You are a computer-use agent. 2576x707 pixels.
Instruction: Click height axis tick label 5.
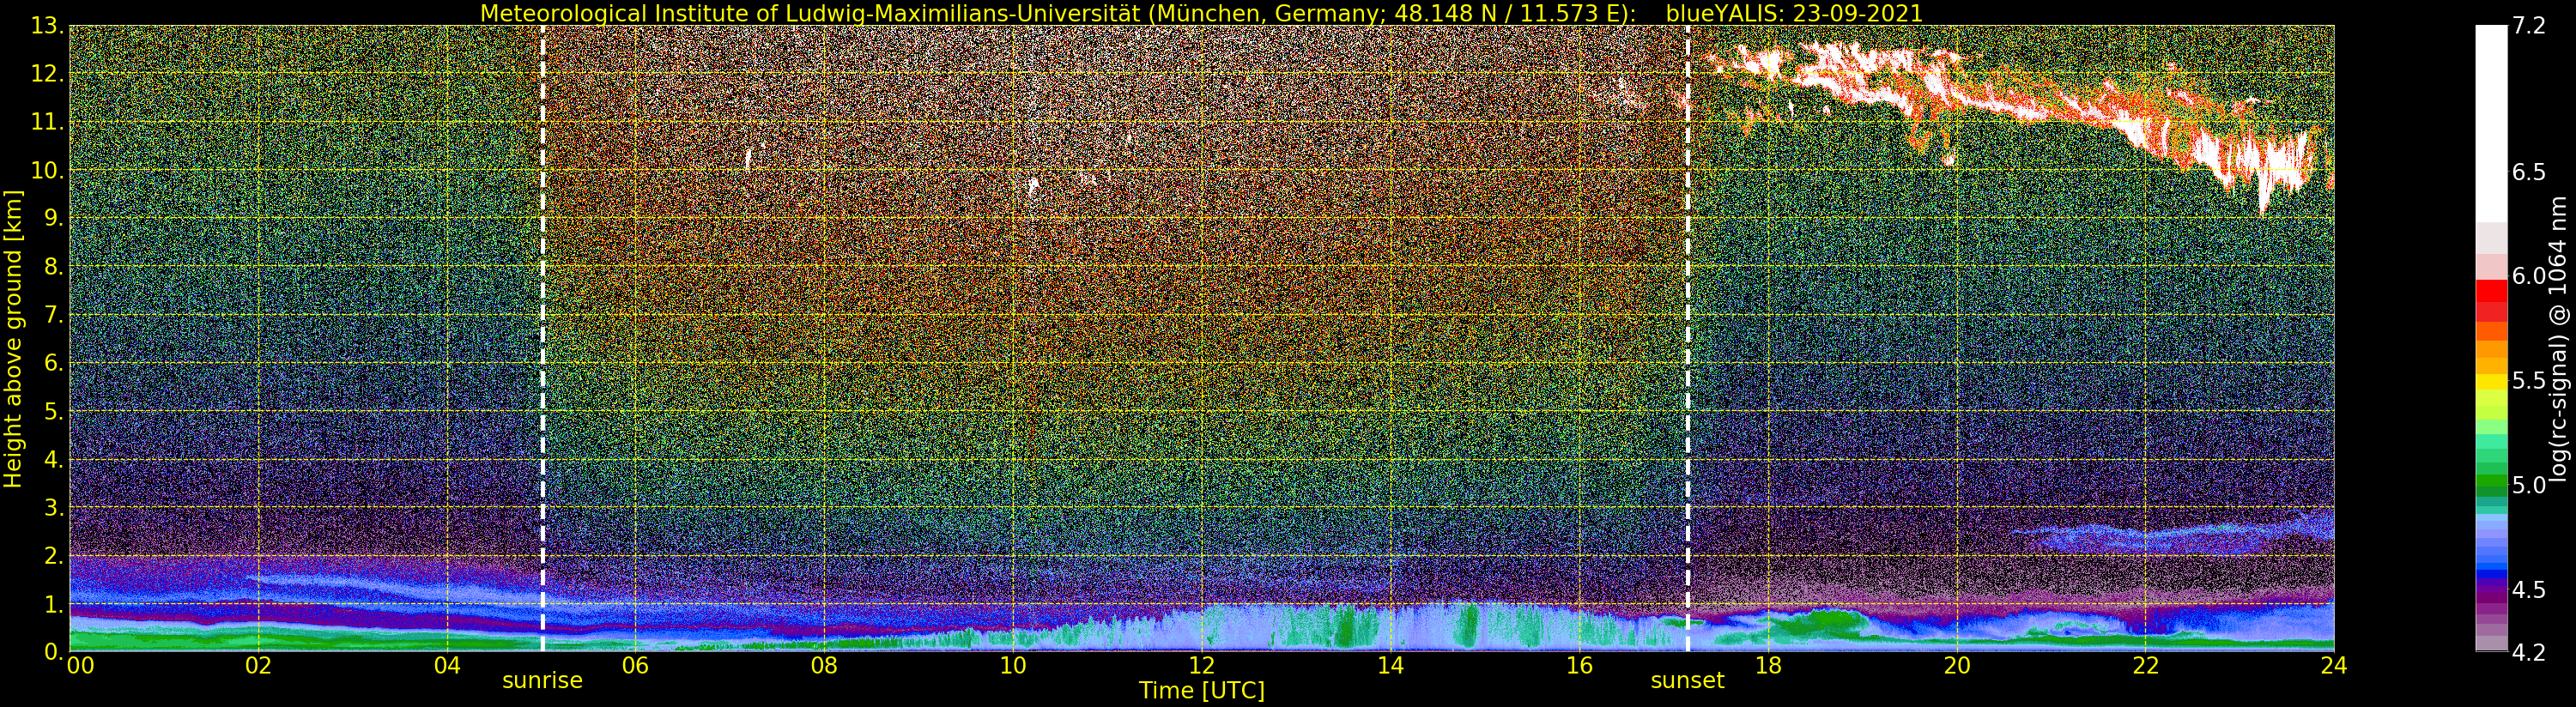pyautogui.click(x=52, y=411)
